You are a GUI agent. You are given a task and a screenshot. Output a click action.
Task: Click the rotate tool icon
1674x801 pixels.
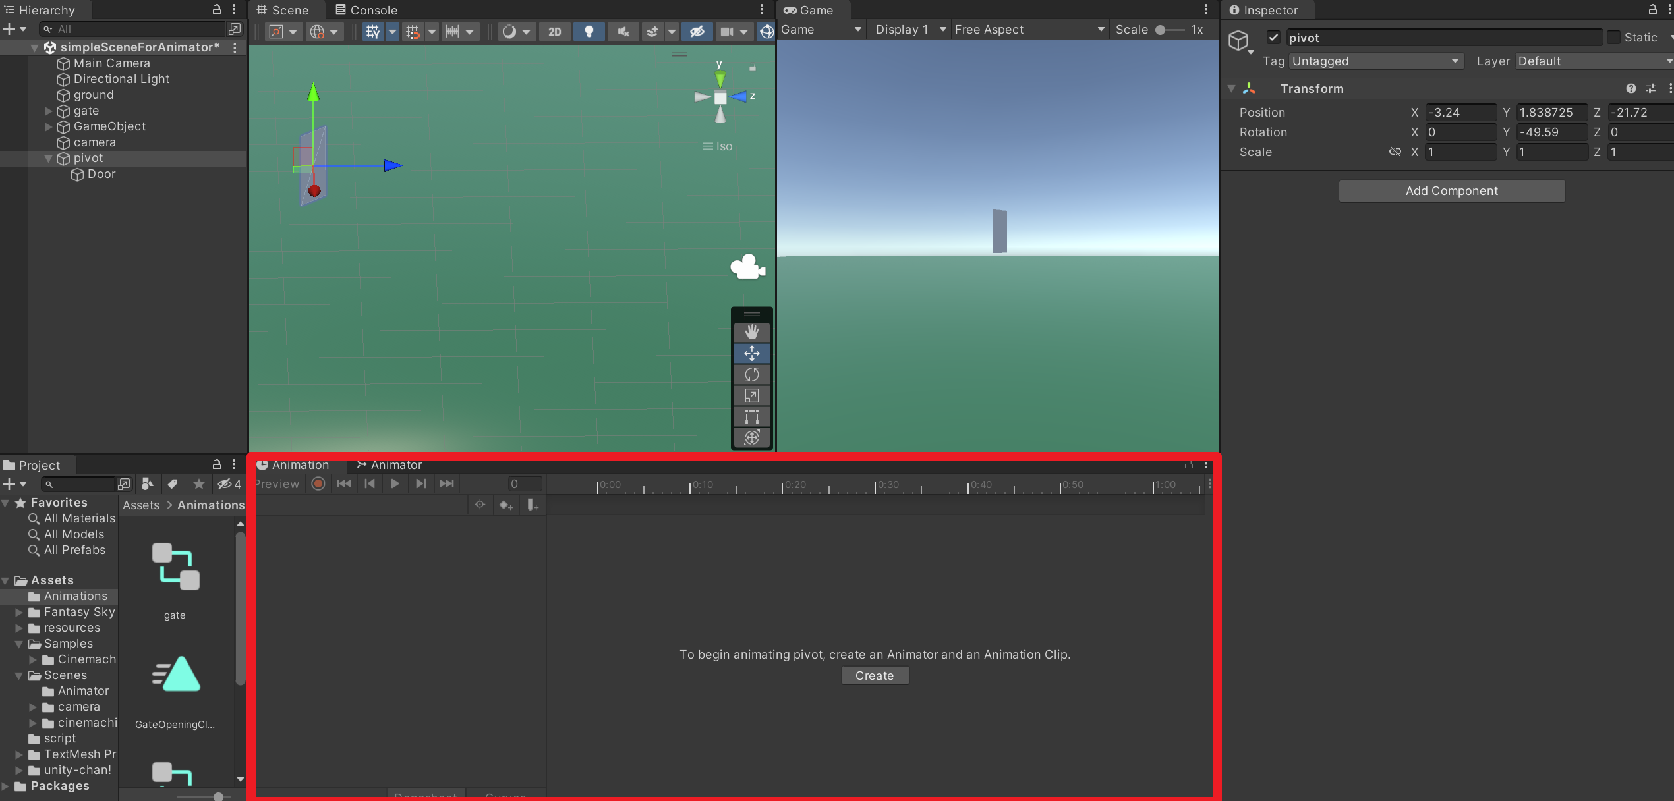click(753, 373)
